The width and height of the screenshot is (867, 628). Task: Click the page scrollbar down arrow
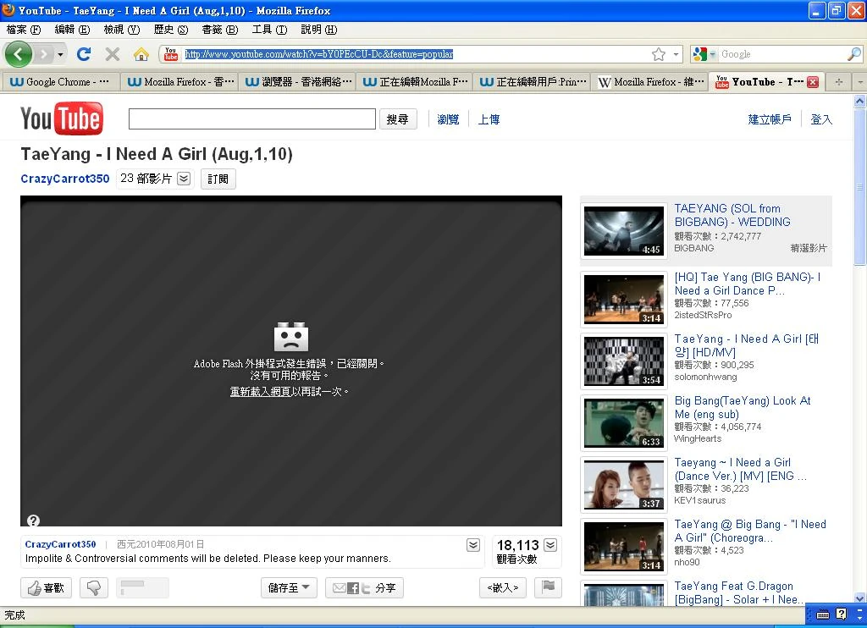click(x=859, y=598)
